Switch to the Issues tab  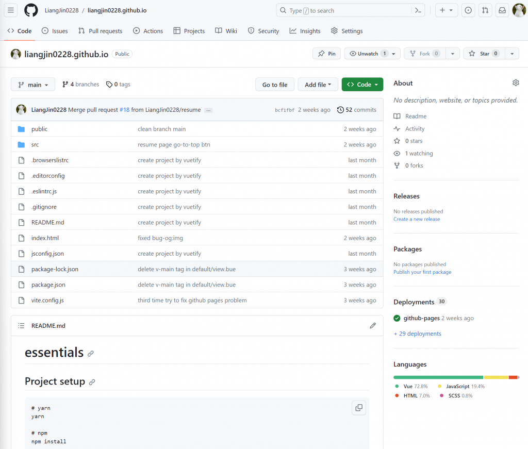[x=55, y=31]
